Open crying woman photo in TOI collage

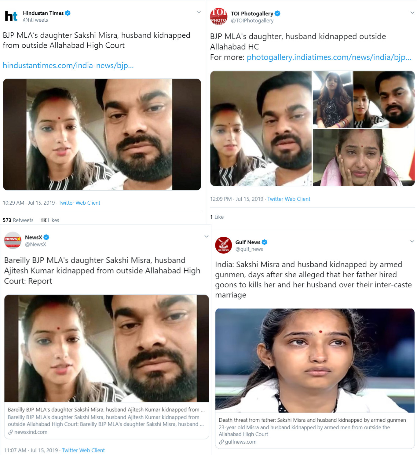364,158
